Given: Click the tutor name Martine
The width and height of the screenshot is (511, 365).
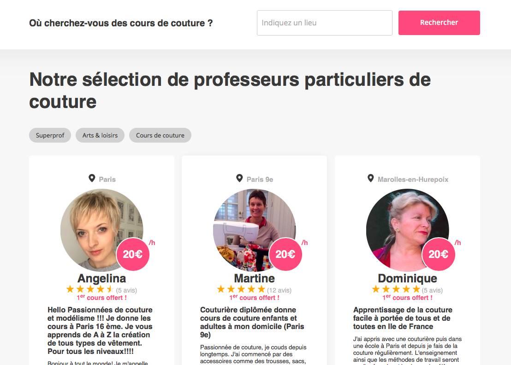Looking at the screenshot, I should (255, 278).
